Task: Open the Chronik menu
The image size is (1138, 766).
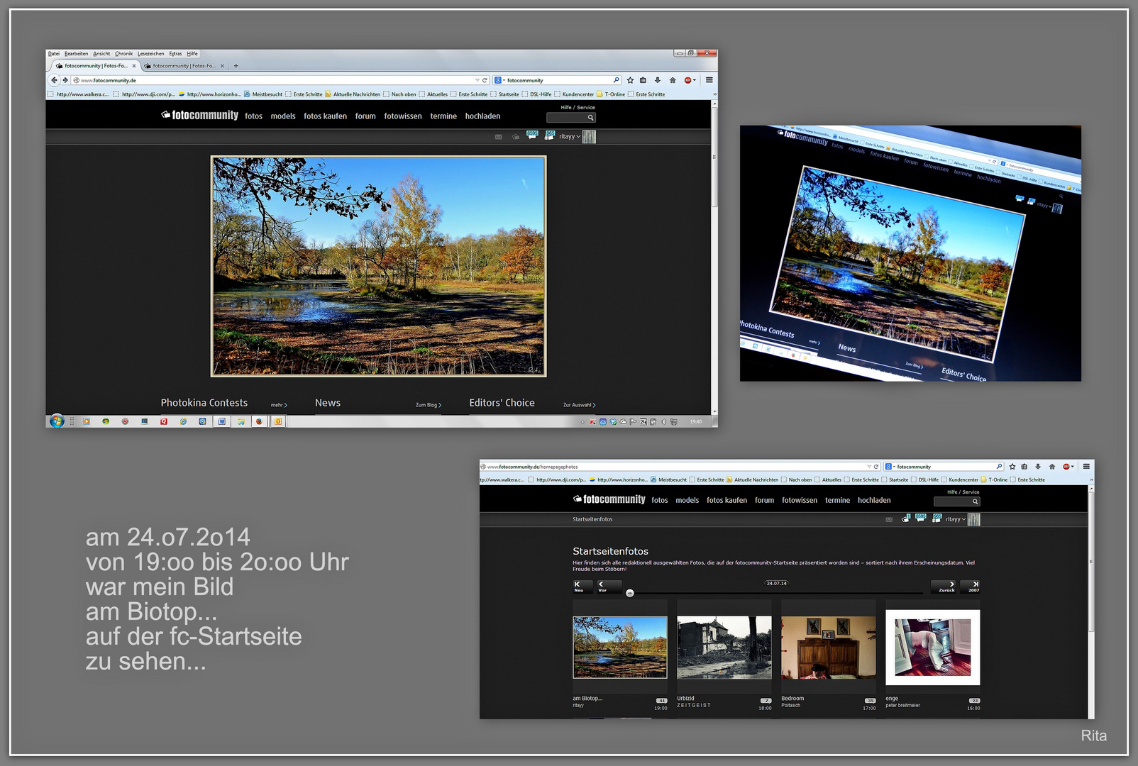Action: click(123, 54)
